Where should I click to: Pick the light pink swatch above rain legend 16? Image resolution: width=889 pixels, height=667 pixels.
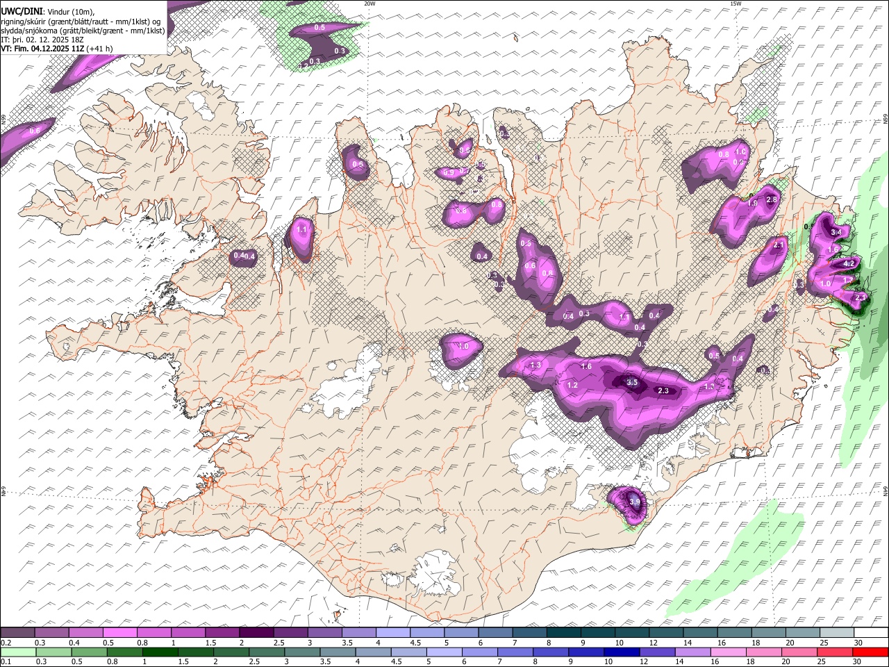coord(728,652)
